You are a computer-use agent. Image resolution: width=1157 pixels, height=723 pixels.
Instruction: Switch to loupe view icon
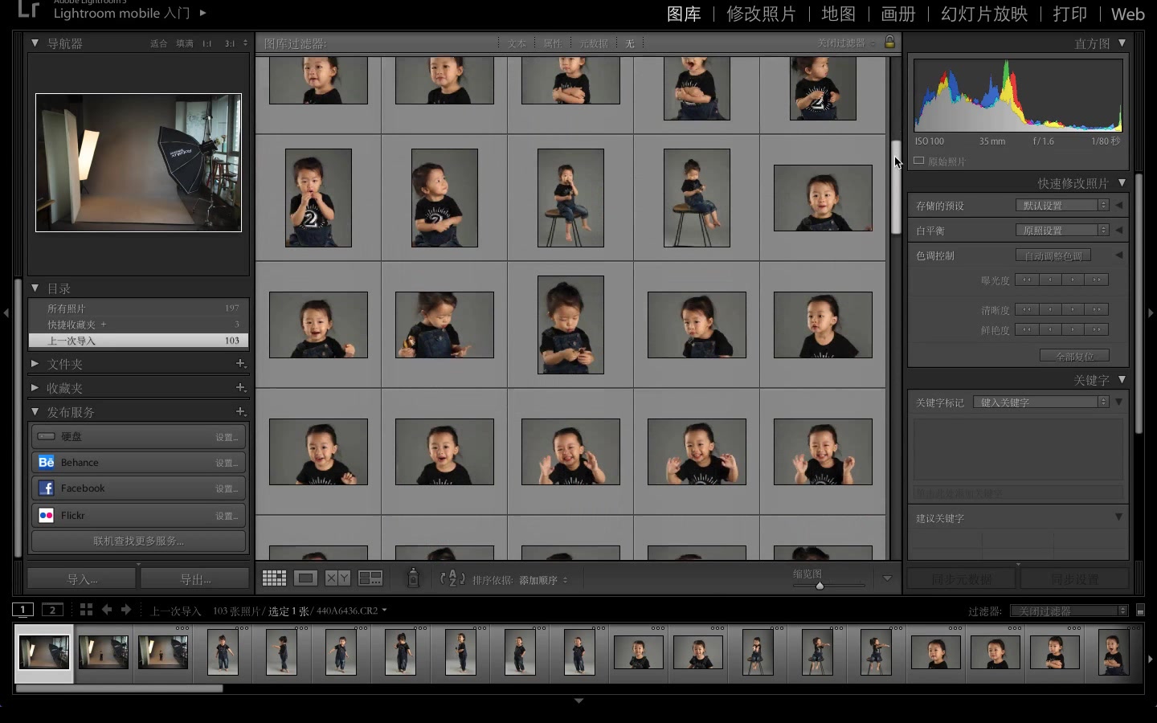pyautogui.click(x=305, y=578)
